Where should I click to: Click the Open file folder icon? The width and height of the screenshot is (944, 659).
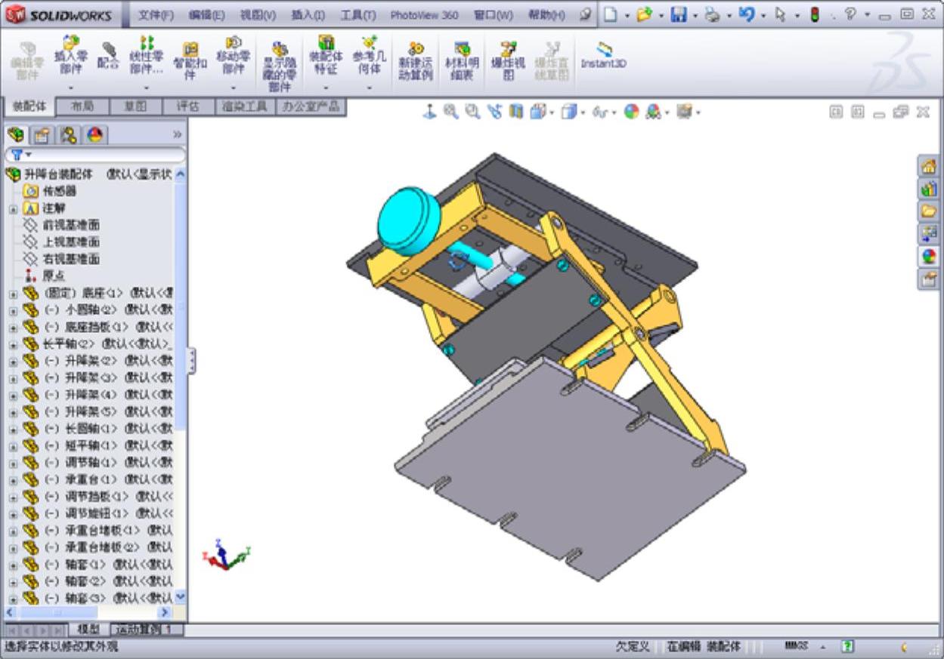[644, 14]
